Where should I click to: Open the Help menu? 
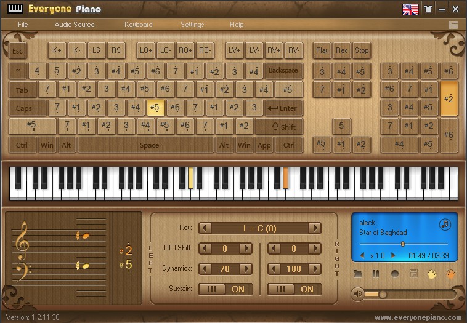[x=237, y=25]
